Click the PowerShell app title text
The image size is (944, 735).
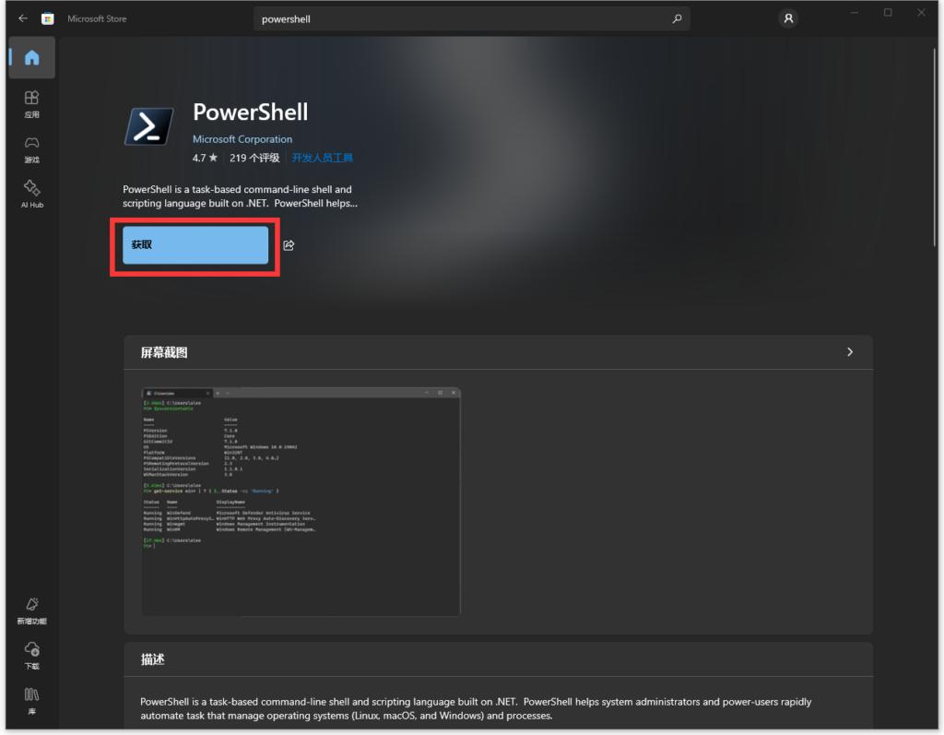click(251, 113)
